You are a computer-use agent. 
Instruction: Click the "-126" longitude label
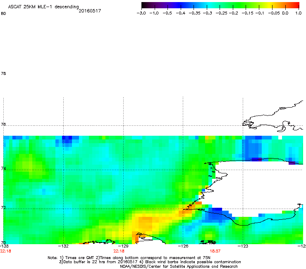click(x=183, y=246)
